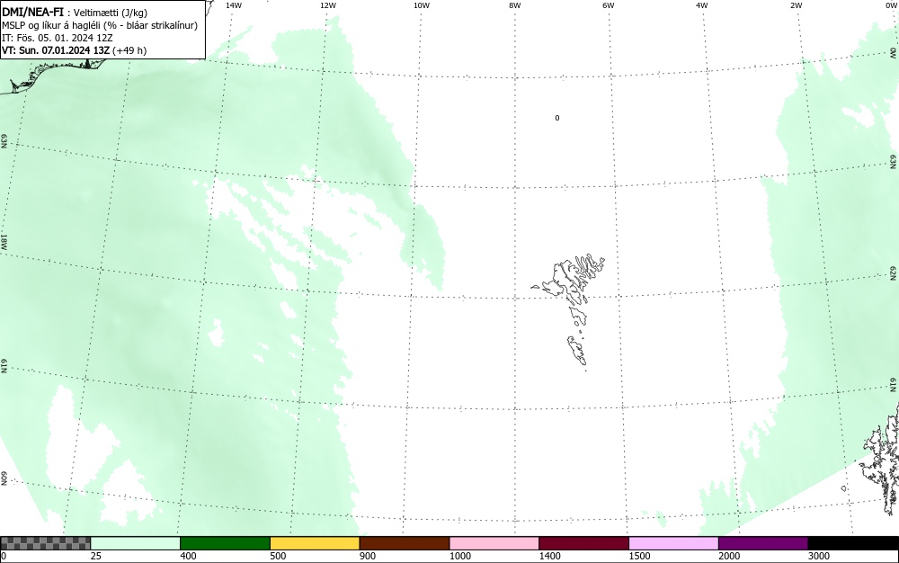899x563 pixels.
Task: Click the 8W longitude label
Action: (x=515, y=5)
